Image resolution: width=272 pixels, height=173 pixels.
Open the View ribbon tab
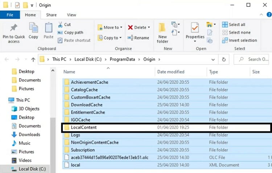tap(71, 15)
